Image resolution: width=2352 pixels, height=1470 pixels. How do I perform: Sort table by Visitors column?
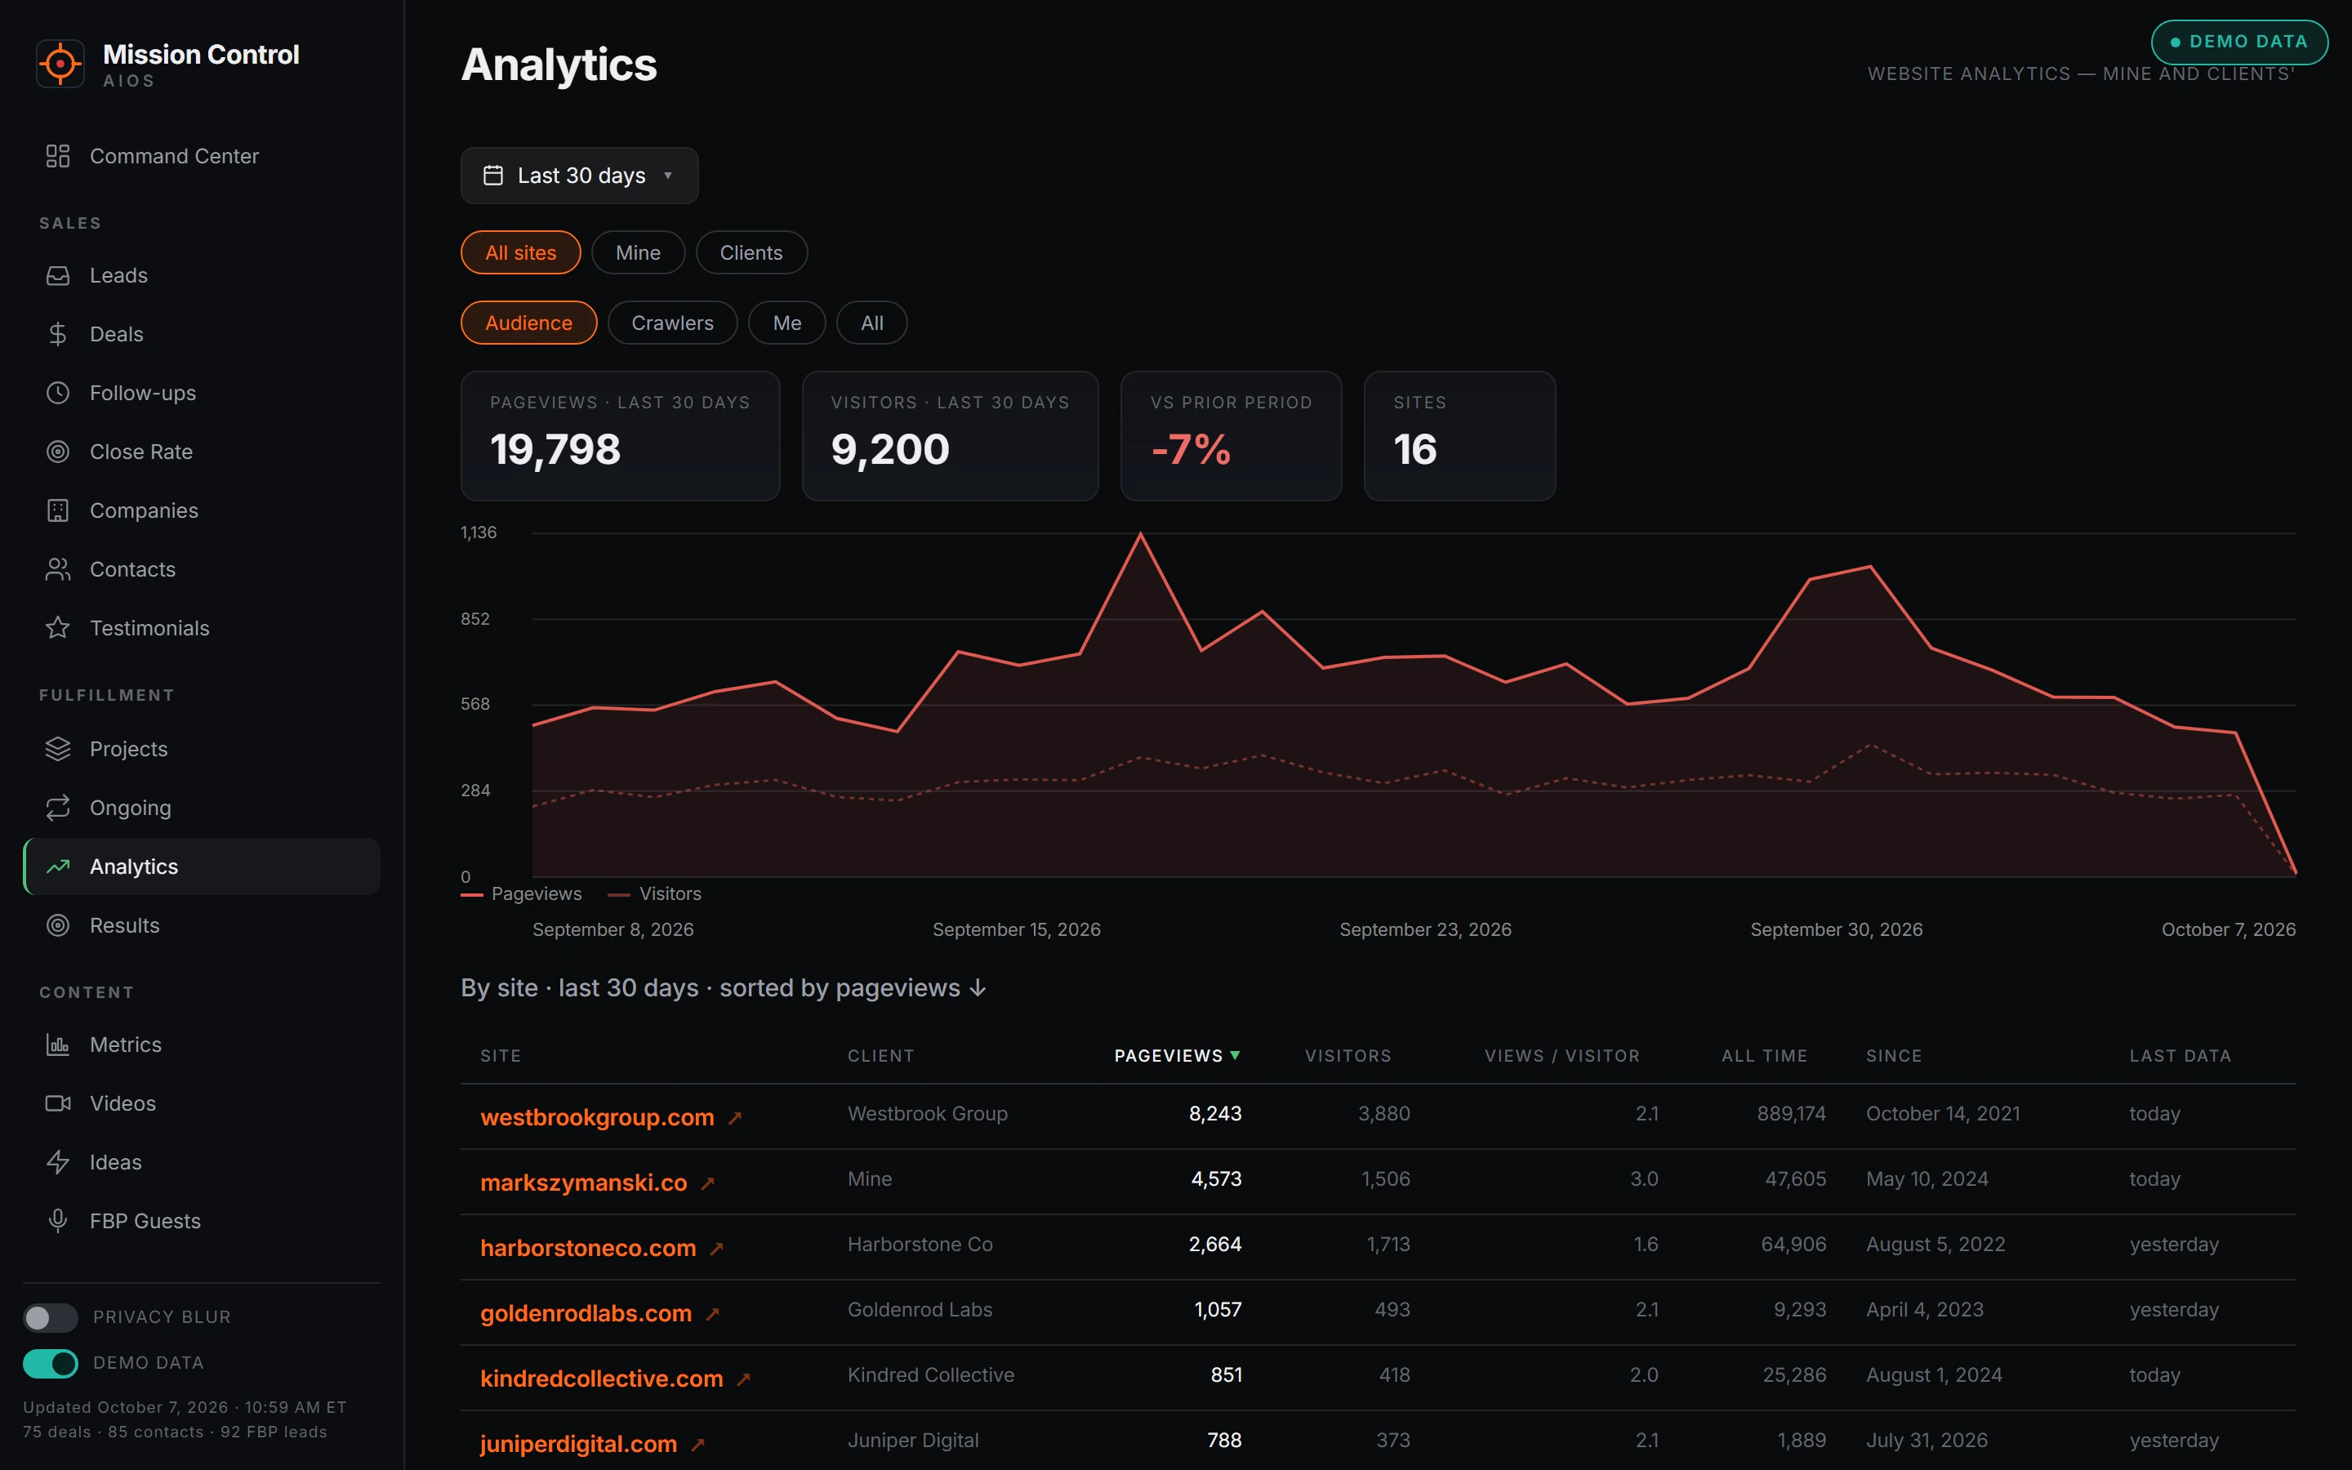1348,1056
